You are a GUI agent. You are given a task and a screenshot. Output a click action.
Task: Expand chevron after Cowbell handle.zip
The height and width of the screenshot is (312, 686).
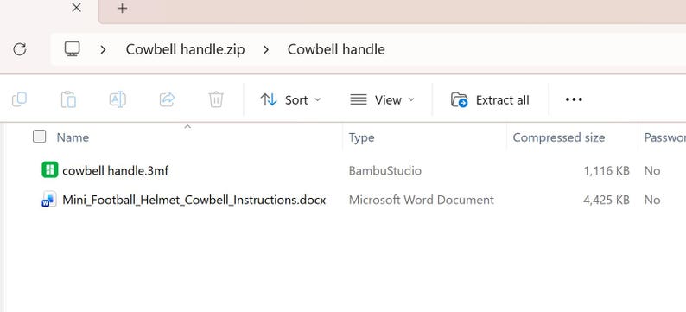coord(265,49)
